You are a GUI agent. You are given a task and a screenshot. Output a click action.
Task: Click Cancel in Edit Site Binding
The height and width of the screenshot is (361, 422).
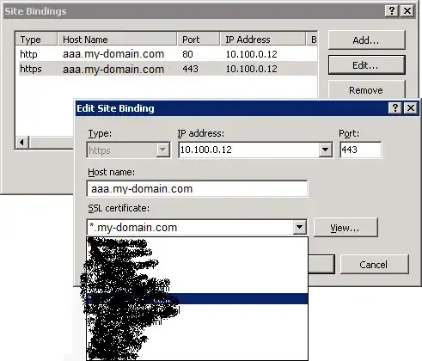(374, 265)
